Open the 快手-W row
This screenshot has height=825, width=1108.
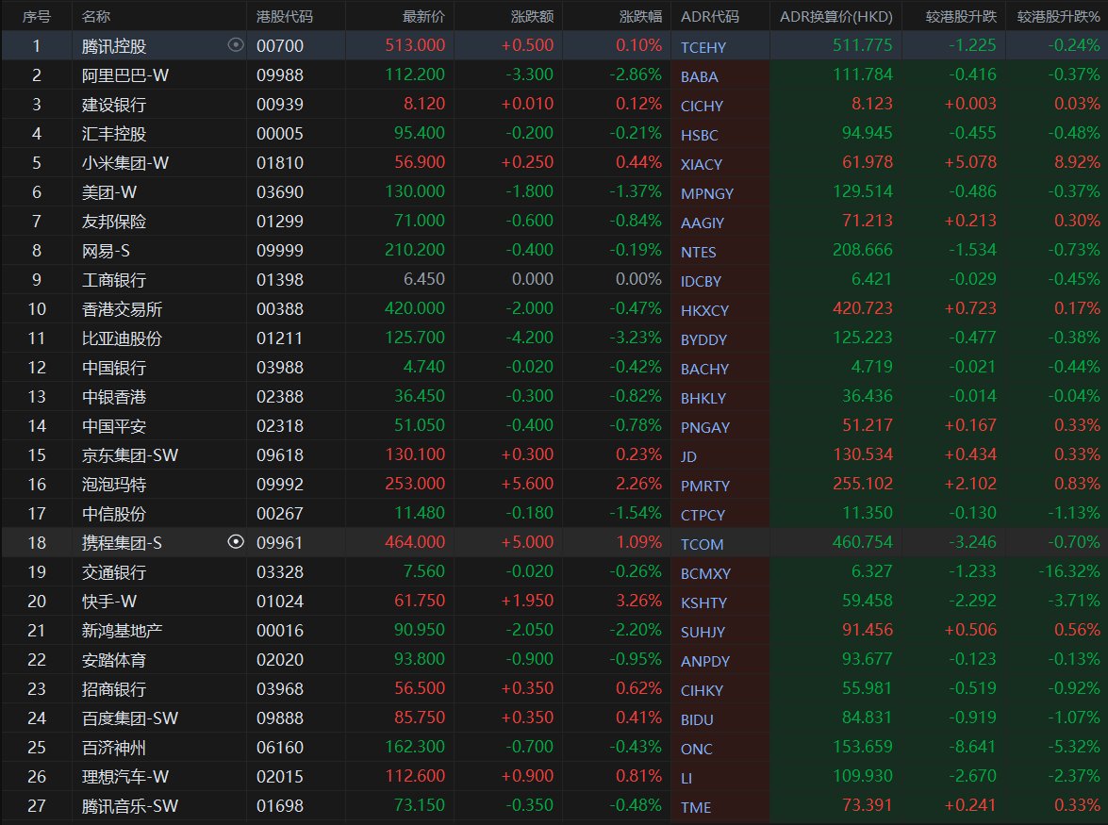(554, 602)
